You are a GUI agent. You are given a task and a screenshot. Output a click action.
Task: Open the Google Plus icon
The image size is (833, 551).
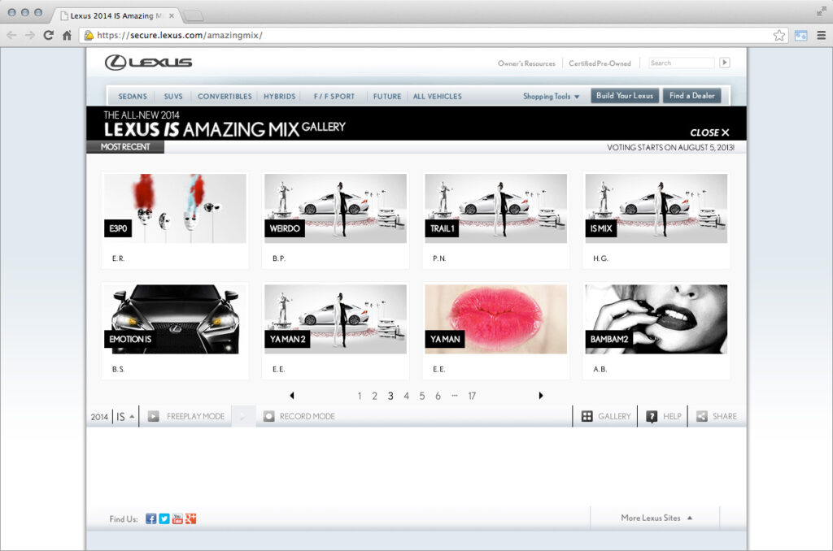pyautogui.click(x=190, y=518)
